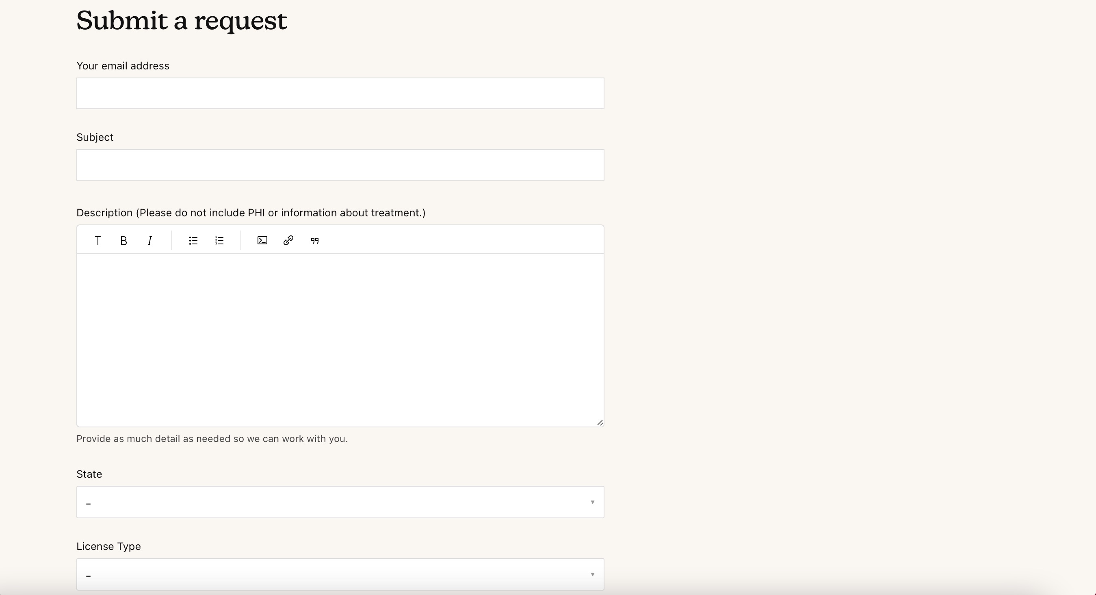Open the State dropdown

click(340, 502)
